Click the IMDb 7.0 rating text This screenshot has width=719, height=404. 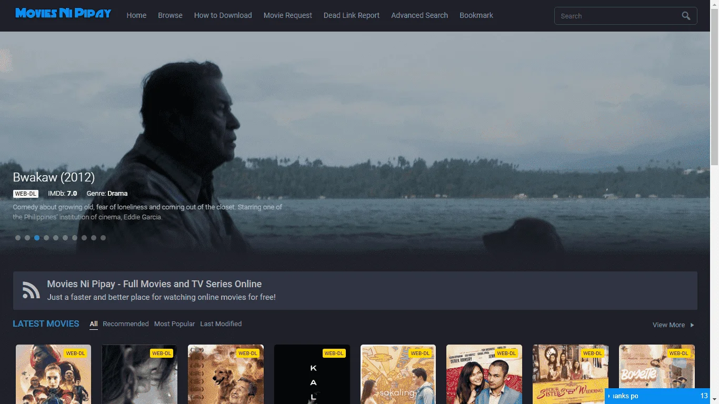click(63, 194)
